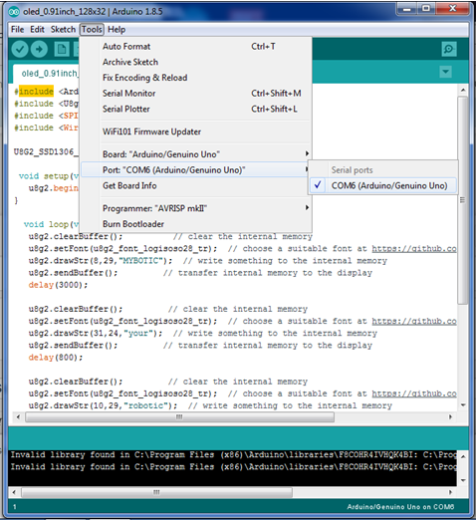Click the delay(3000); line

[x=58, y=285]
